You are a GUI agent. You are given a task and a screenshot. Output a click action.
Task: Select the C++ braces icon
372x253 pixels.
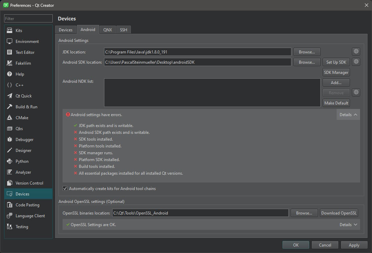tap(10, 85)
